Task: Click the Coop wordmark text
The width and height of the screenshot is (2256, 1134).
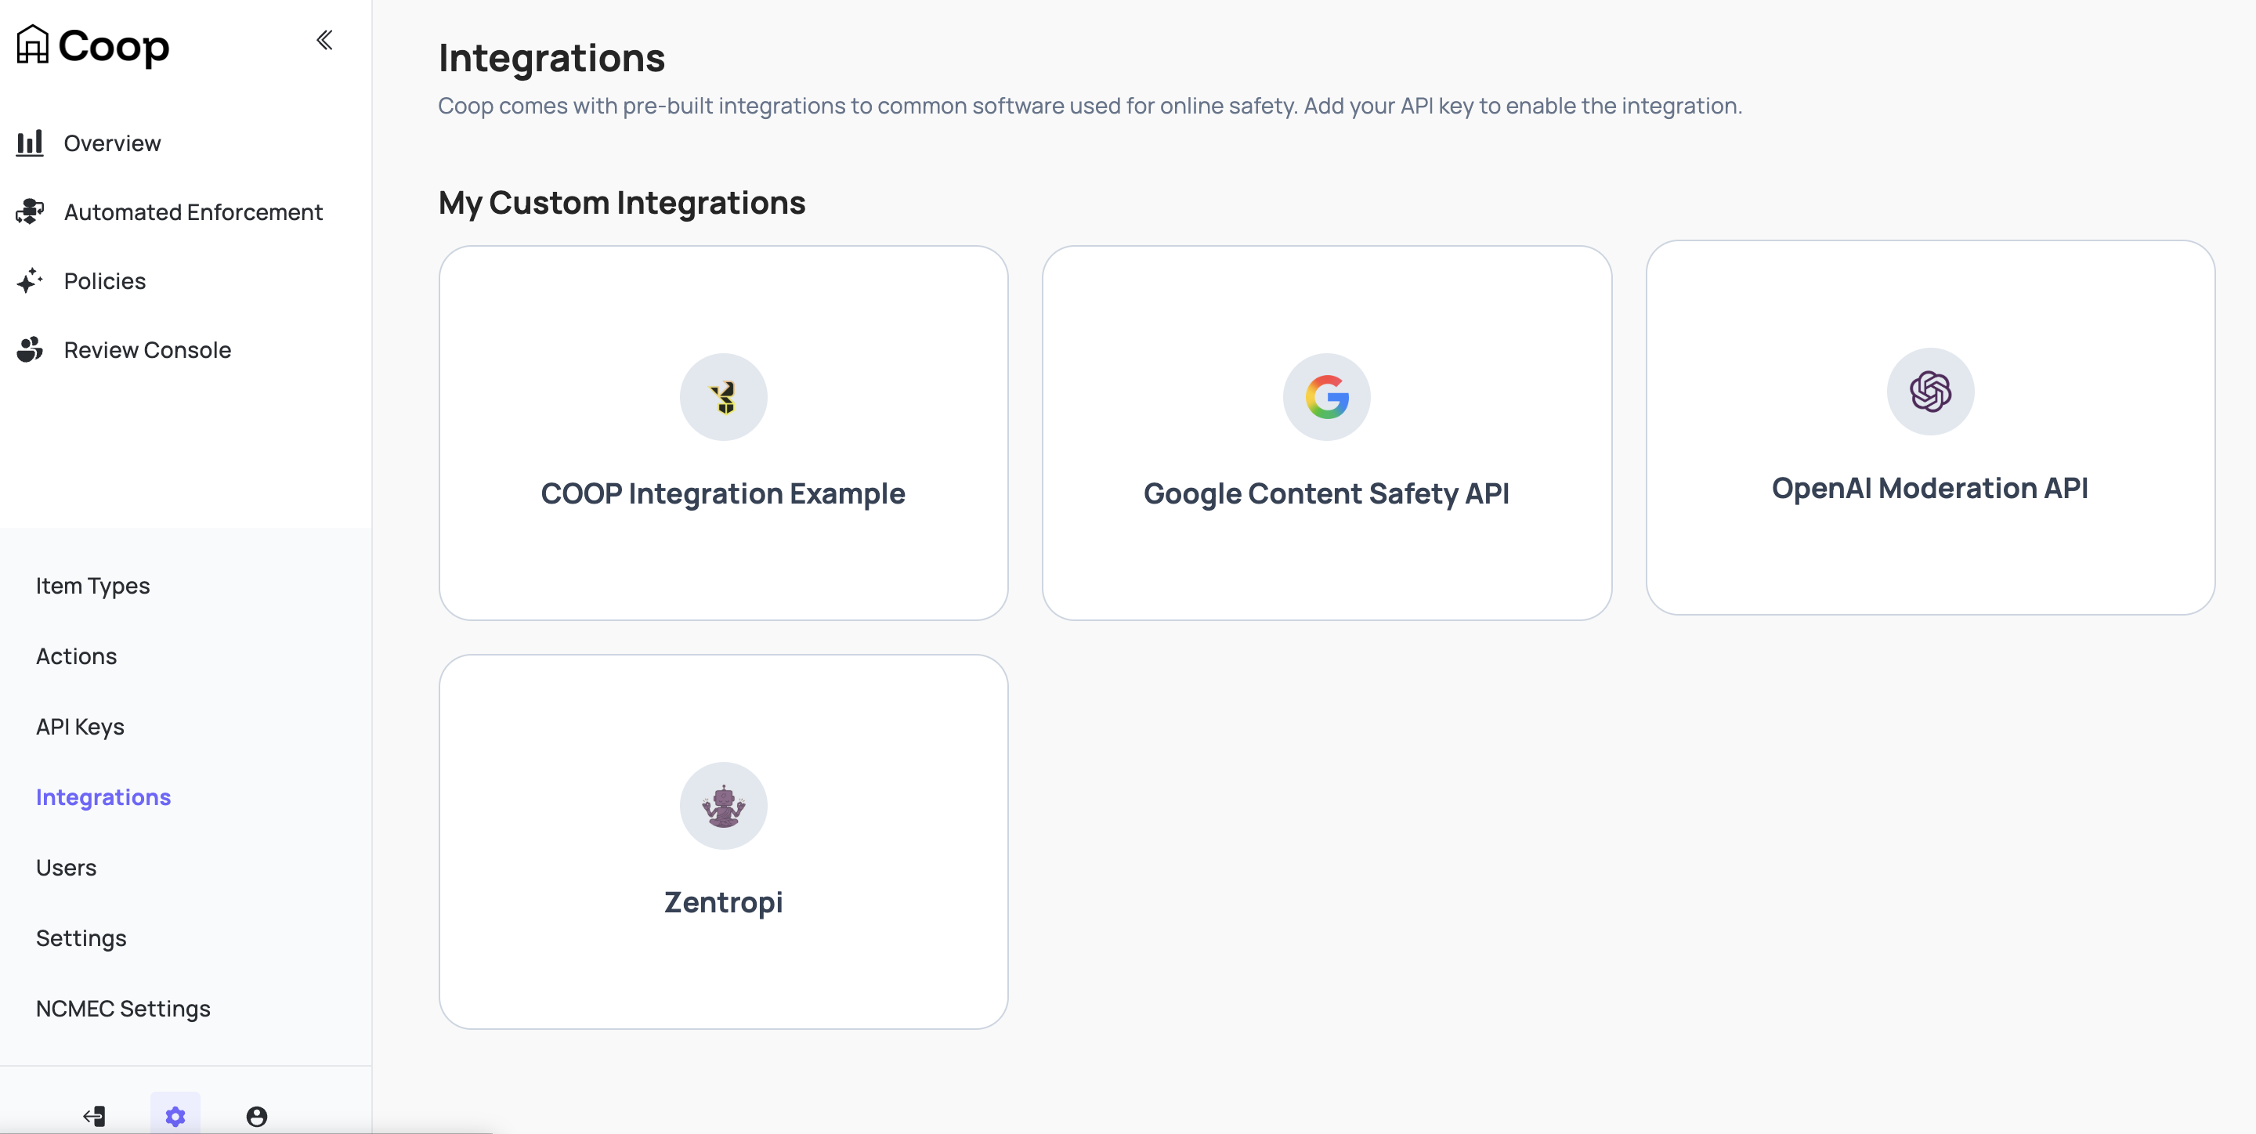Action: 114,45
